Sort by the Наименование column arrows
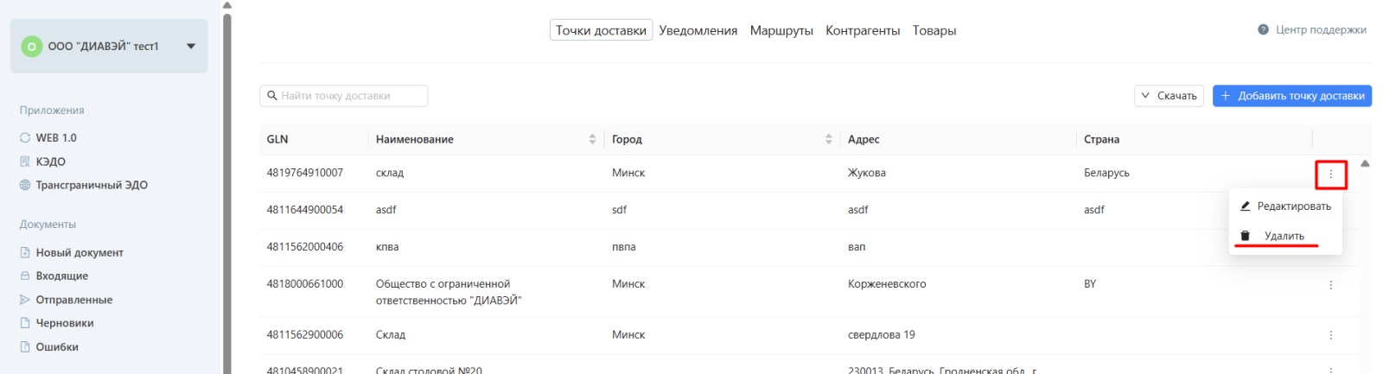 pos(592,139)
